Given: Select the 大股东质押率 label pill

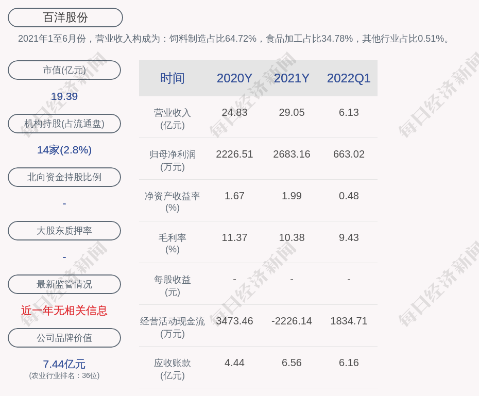Looking at the screenshot, I should point(64,231).
